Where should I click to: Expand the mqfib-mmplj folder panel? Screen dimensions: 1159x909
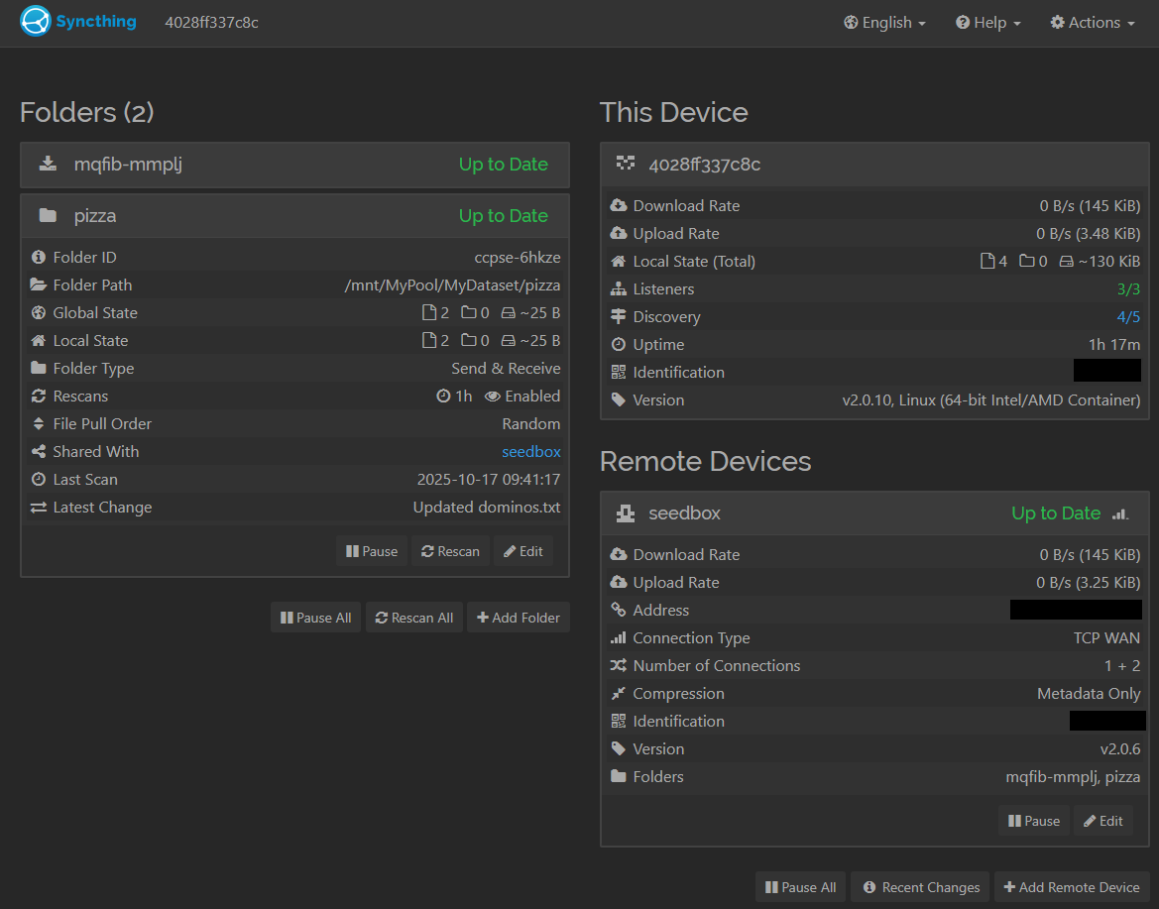(x=294, y=165)
